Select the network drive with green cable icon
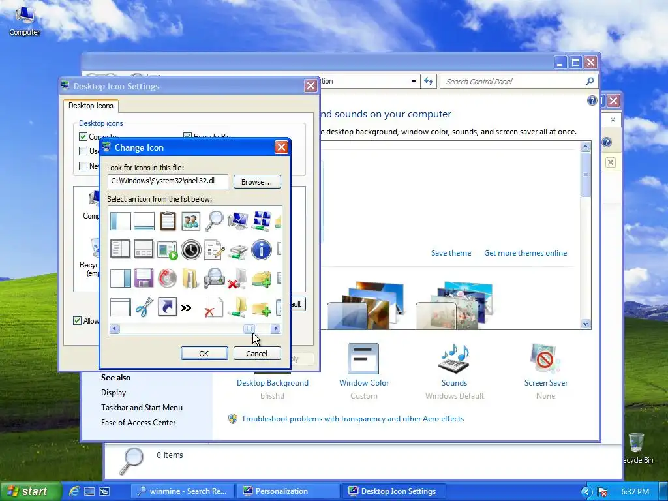668x501 pixels. click(237, 251)
